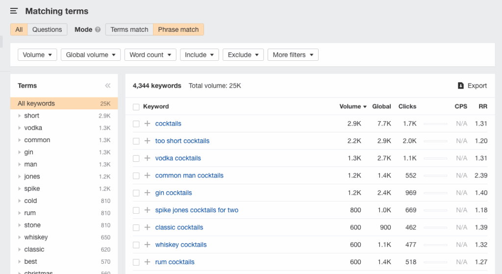Open the 'whiskey cocktails' keyword link
Viewport: 502px width, 274px height.
point(181,245)
